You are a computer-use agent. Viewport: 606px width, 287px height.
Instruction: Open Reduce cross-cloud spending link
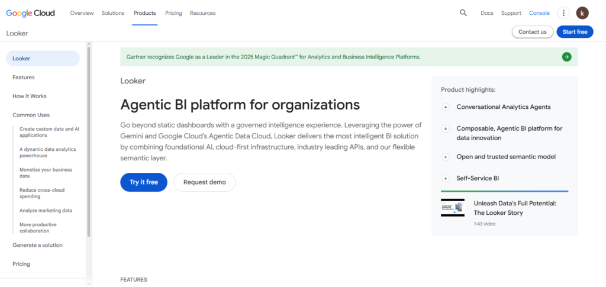pos(42,193)
